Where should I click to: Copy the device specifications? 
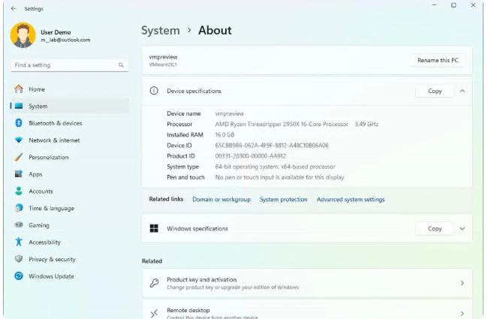pos(435,91)
